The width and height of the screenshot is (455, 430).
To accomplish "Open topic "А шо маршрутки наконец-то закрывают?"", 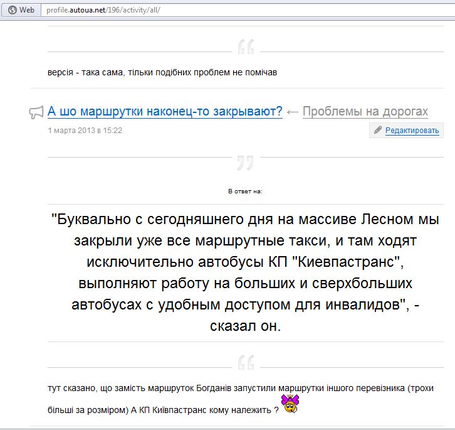I will click(165, 112).
